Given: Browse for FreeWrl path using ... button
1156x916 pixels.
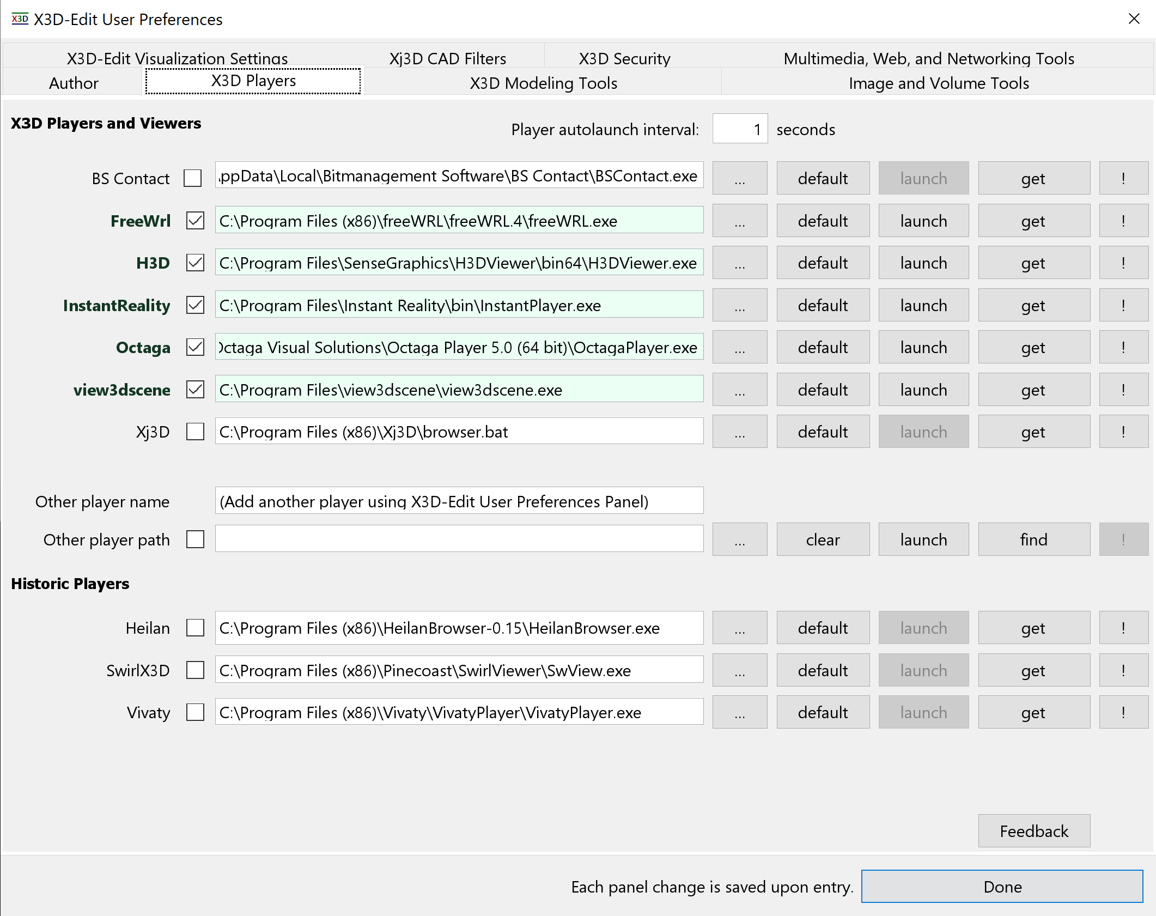Looking at the screenshot, I should pos(740,221).
